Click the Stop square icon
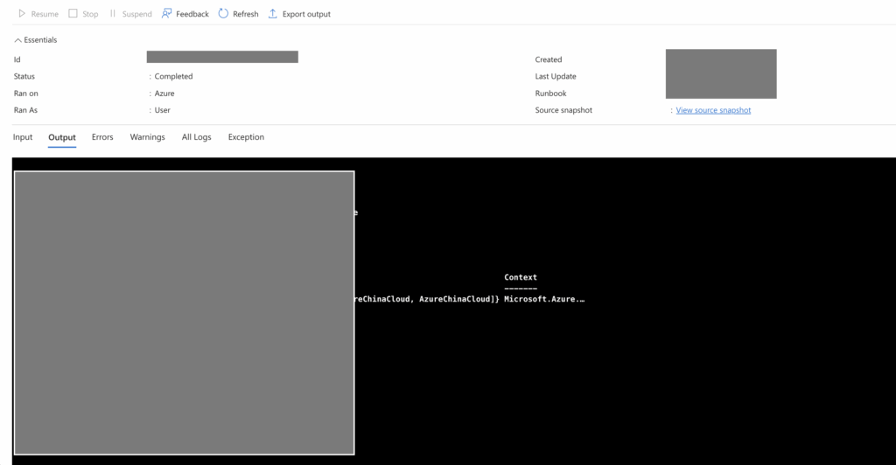Image resolution: width=896 pixels, height=465 pixels. point(73,14)
